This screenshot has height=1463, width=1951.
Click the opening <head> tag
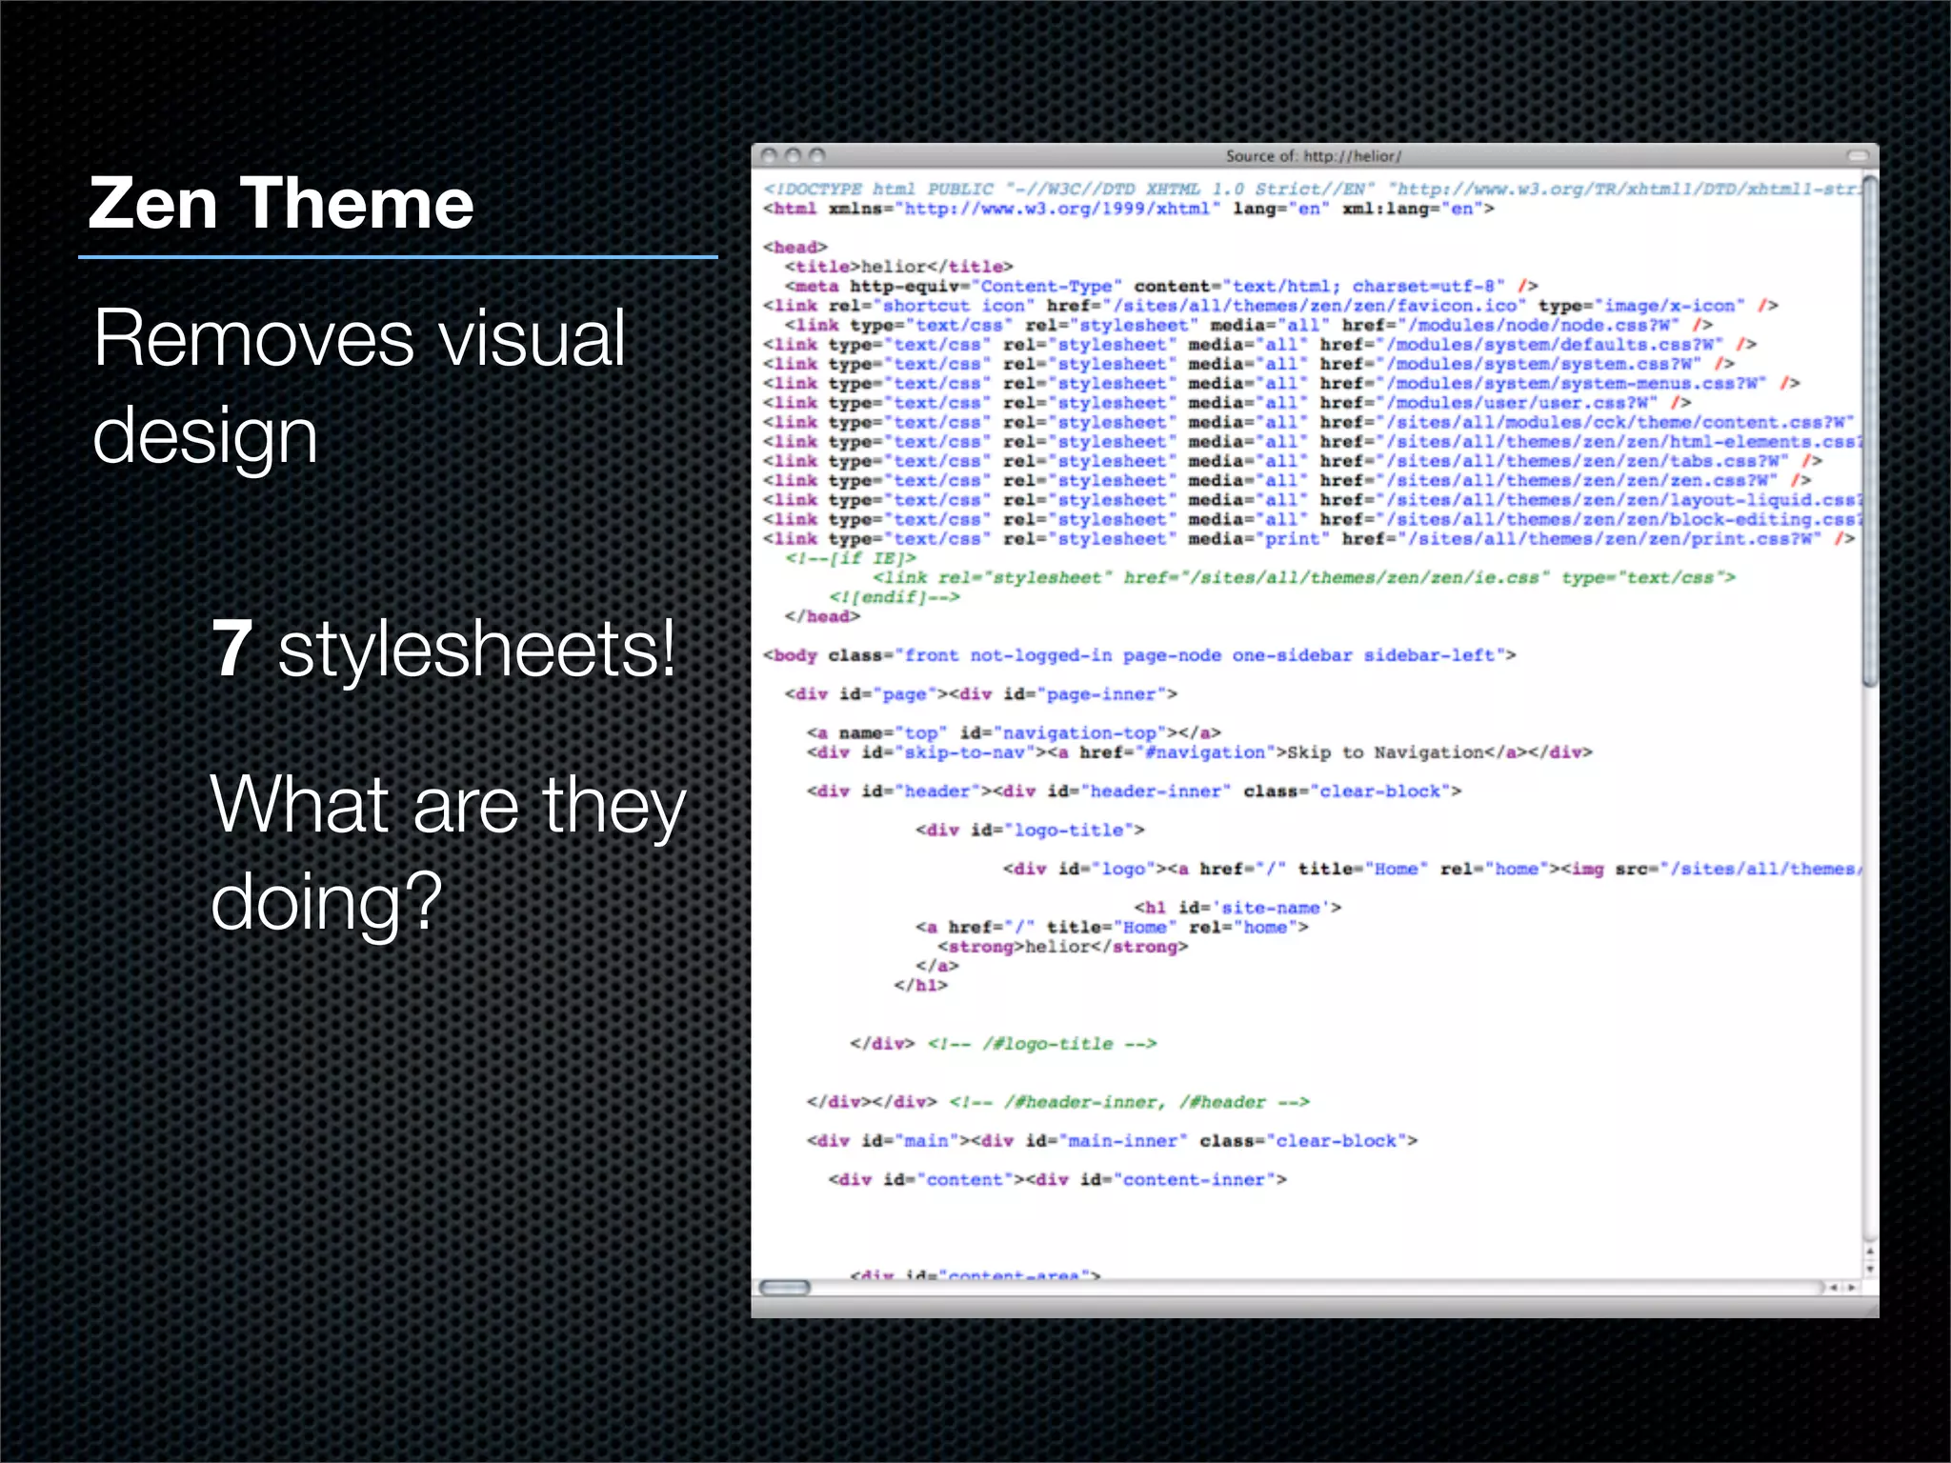pos(795,247)
